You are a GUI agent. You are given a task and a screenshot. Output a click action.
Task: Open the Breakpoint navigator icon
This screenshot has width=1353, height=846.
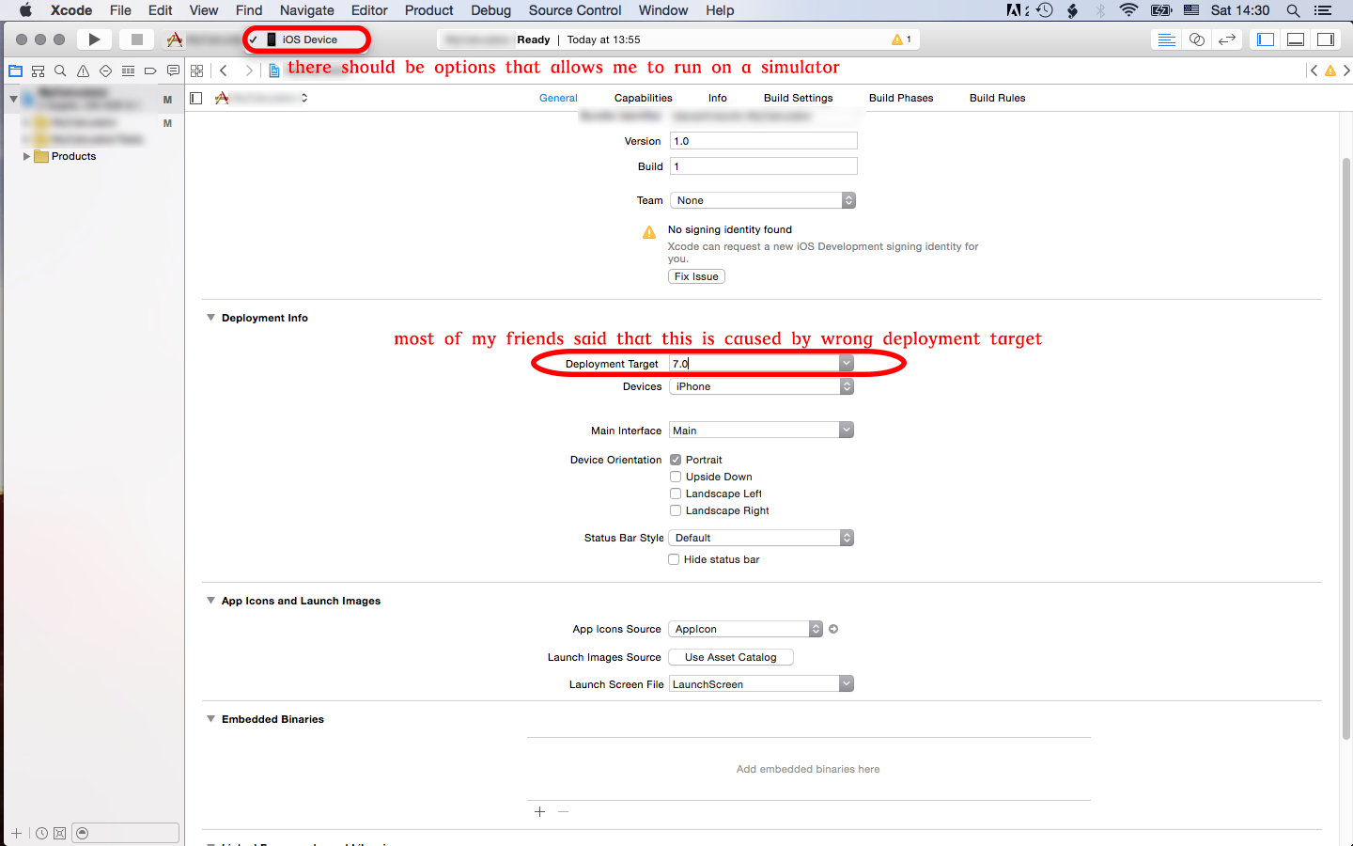(x=150, y=70)
